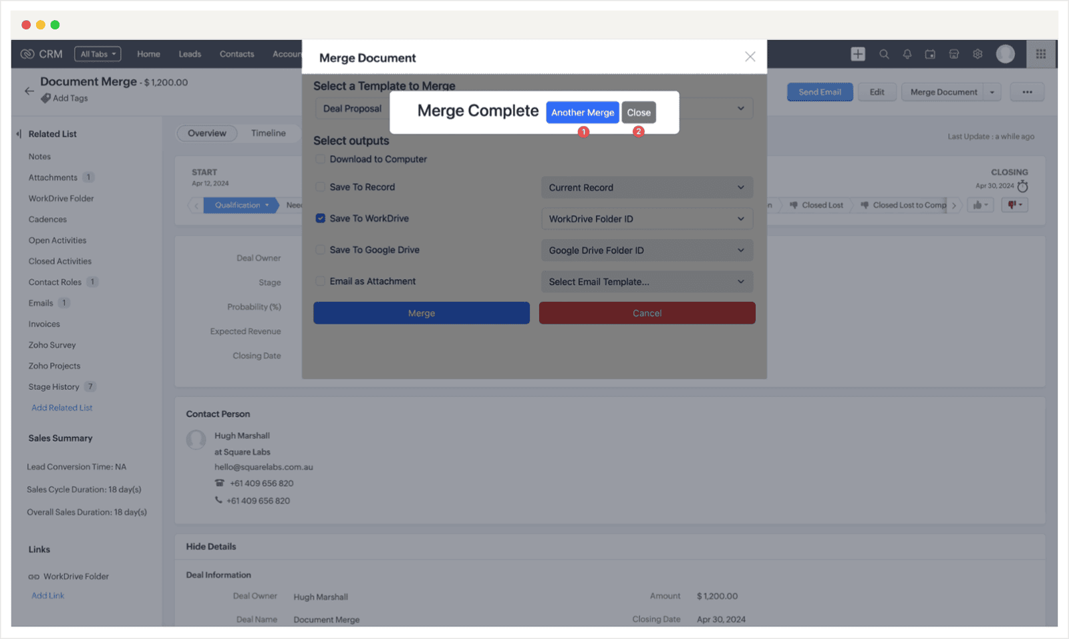The width and height of the screenshot is (1069, 639).
Task: Open the marketplace store icon
Action: tap(954, 54)
